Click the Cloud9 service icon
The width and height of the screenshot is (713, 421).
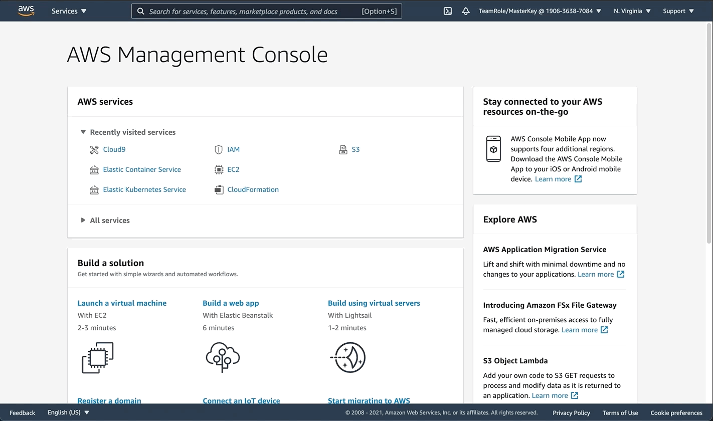[94, 149]
